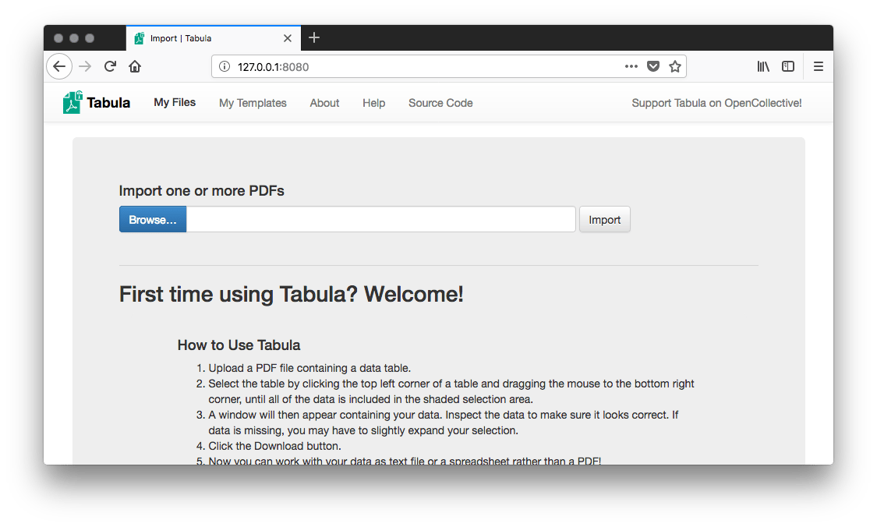Open the Source Code link

440,103
